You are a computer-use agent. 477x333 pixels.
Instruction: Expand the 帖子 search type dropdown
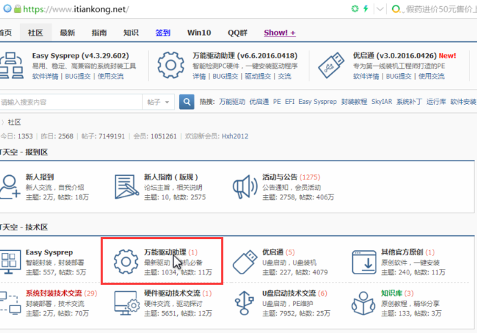coord(159,102)
